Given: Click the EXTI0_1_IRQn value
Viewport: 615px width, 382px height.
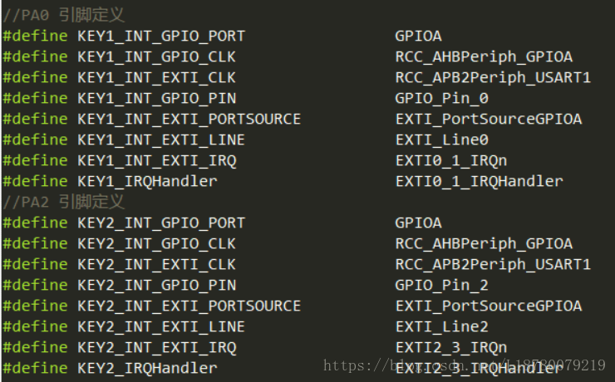Looking at the screenshot, I should tap(450, 160).
